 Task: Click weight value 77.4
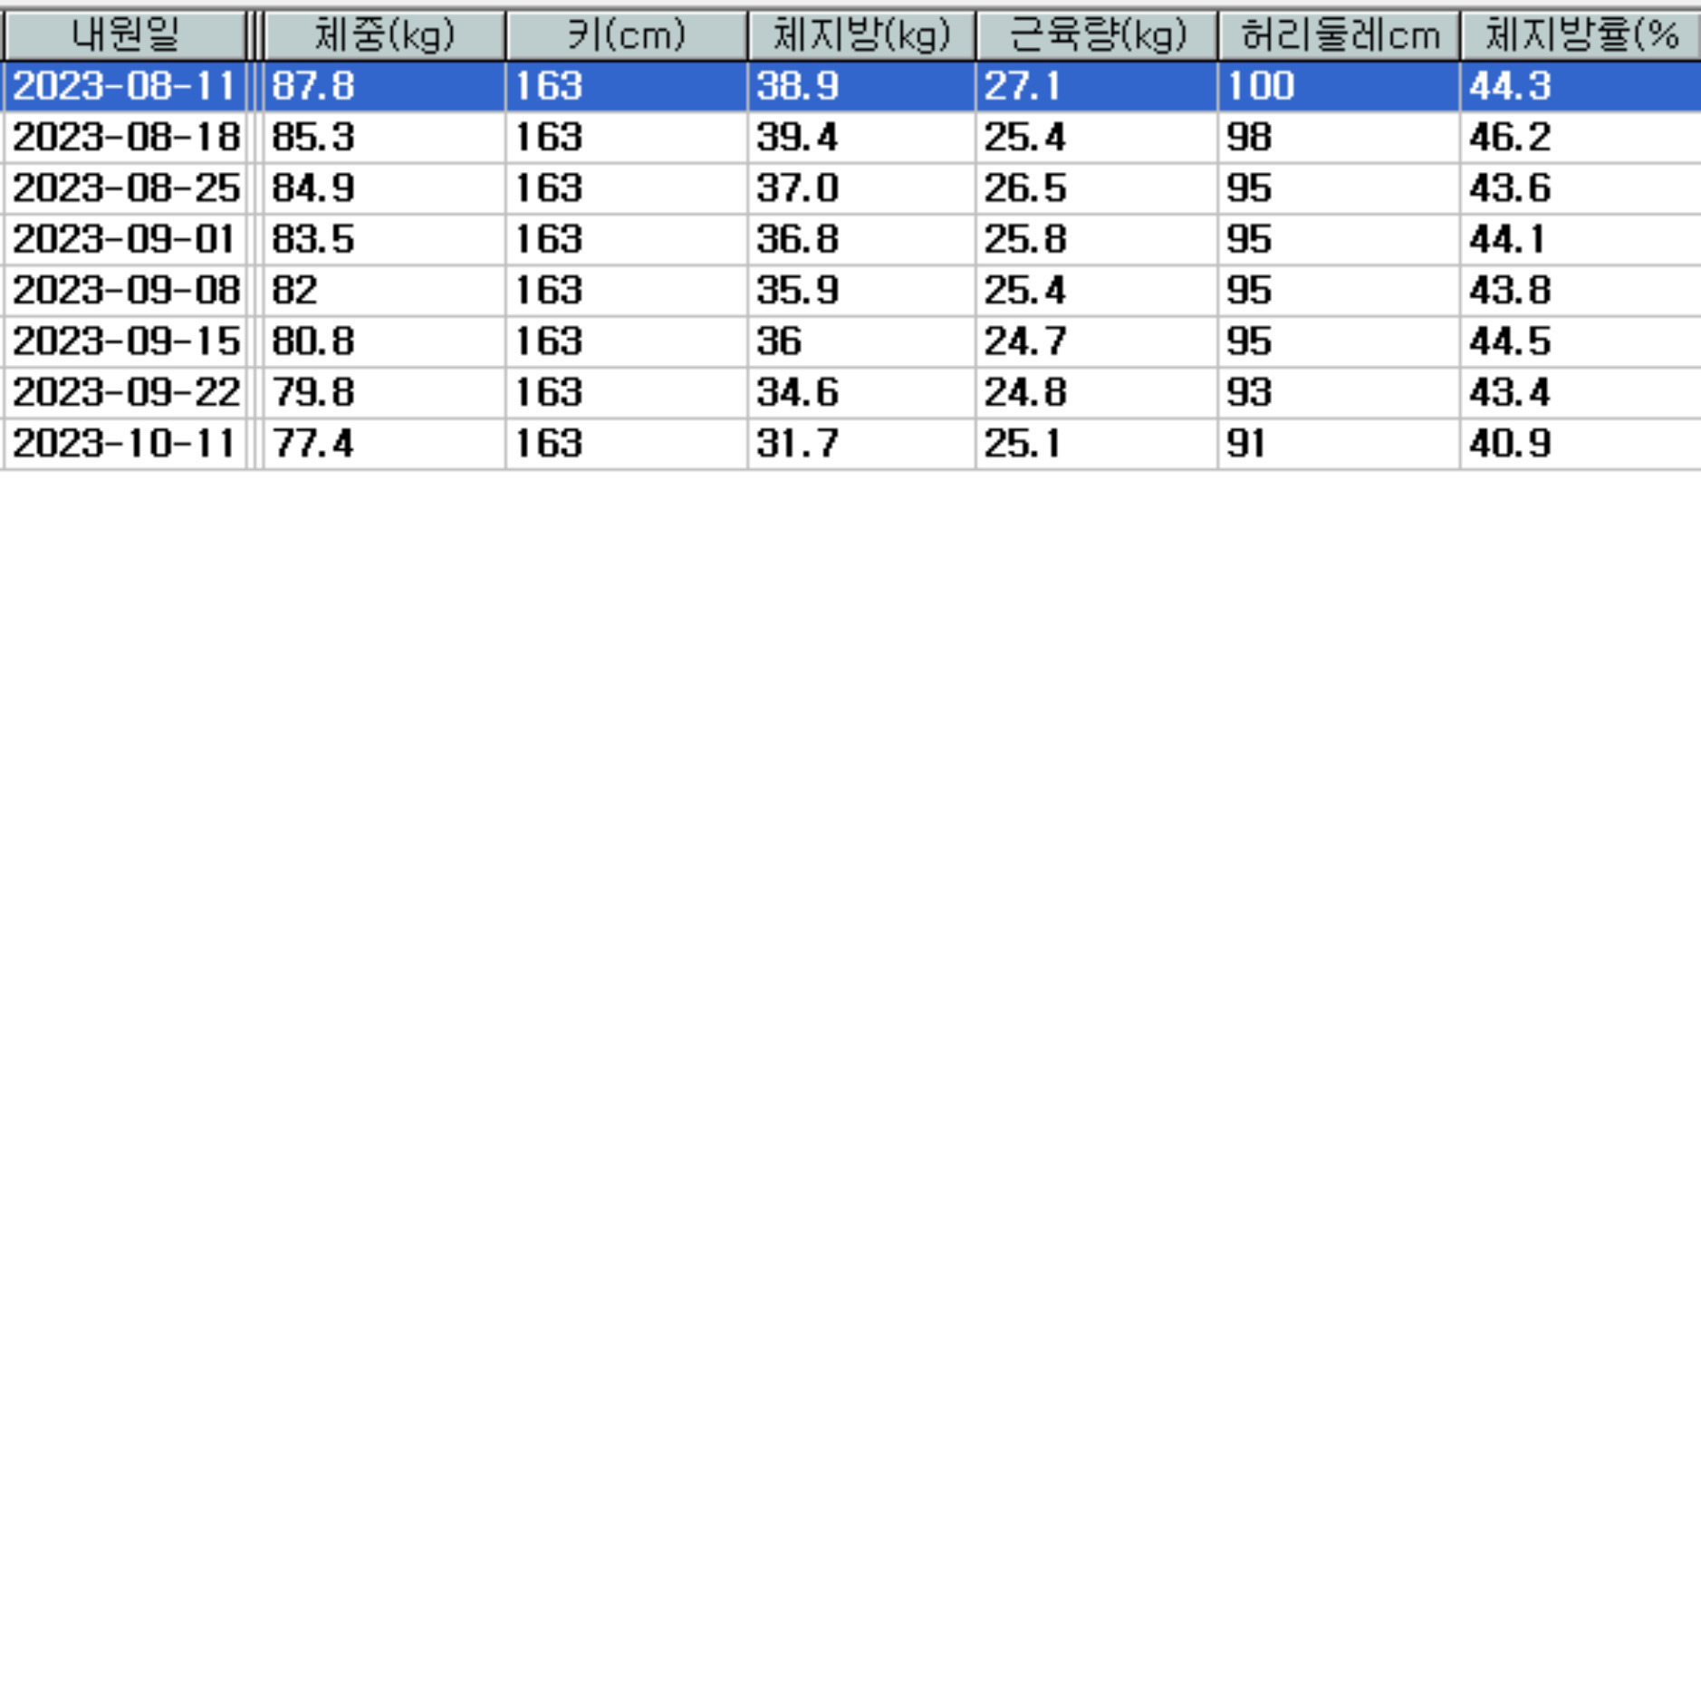(x=312, y=444)
